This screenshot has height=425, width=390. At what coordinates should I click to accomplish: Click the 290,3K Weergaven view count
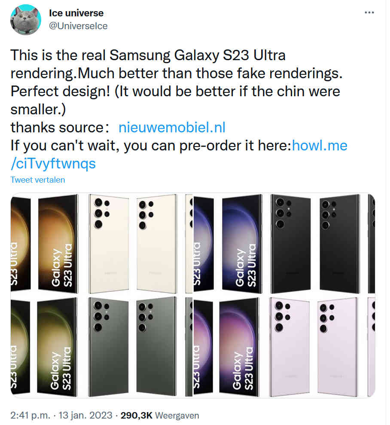(160, 415)
